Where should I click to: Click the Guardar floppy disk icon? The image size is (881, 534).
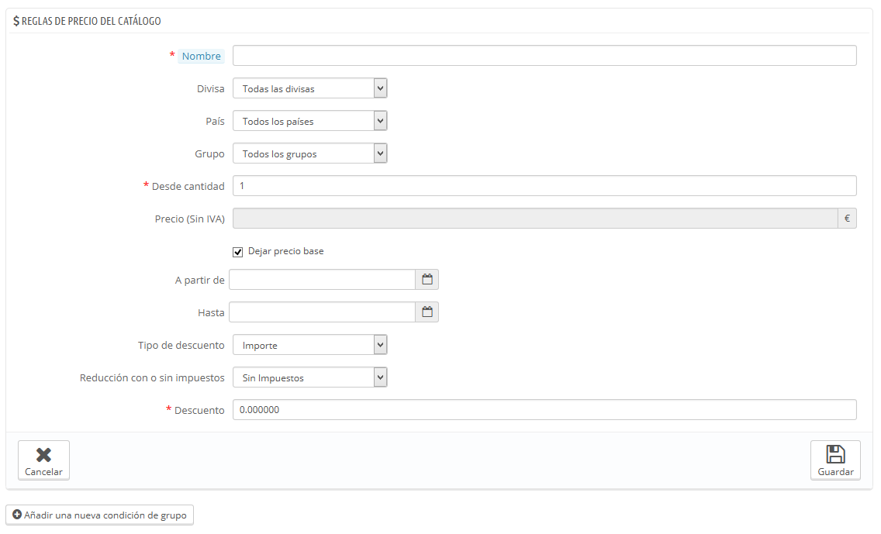click(835, 454)
